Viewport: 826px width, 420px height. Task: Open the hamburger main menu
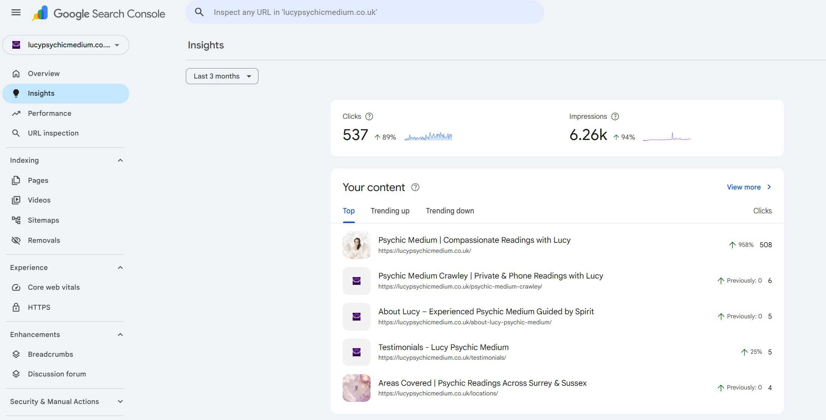pyautogui.click(x=16, y=12)
